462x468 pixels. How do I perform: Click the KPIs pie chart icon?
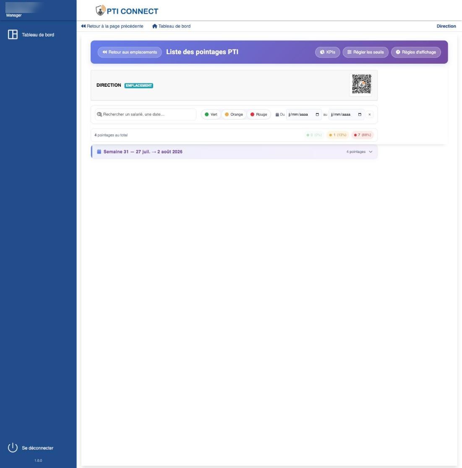pos(322,52)
